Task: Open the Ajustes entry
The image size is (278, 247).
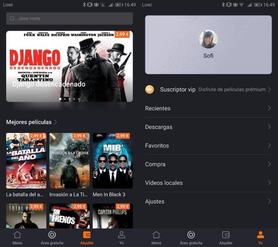Action: (x=208, y=201)
